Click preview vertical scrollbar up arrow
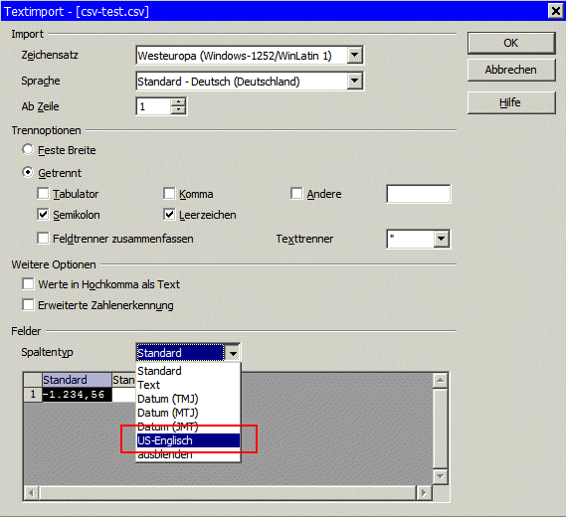Viewport: 566px width, 517px height. tap(441, 380)
